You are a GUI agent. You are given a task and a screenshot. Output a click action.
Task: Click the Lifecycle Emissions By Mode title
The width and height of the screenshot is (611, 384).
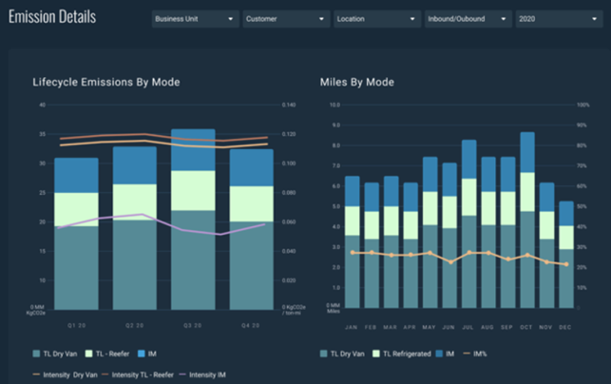(106, 82)
